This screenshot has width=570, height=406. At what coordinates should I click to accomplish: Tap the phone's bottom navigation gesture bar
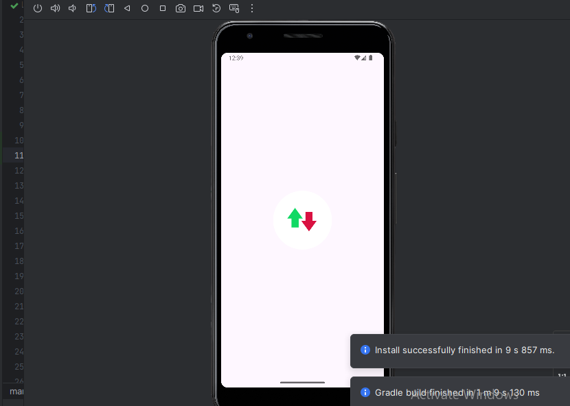[302, 382]
